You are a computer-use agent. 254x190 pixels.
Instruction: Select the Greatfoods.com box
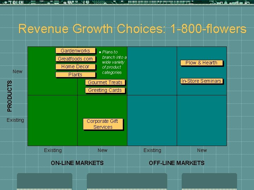pos(75,59)
